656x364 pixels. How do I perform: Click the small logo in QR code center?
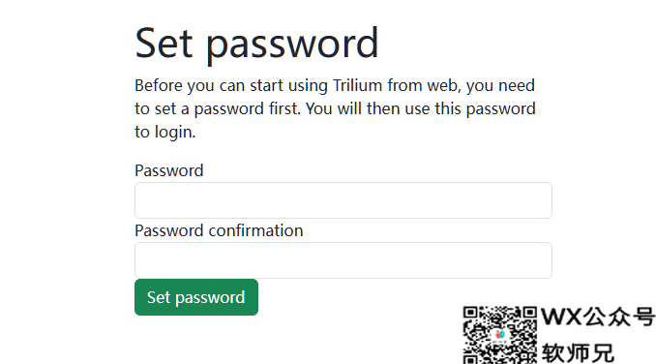coord(499,334)
